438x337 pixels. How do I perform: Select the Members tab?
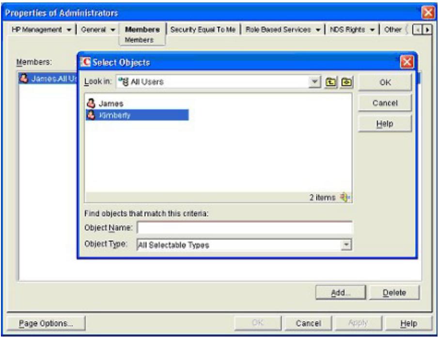tap(142, 30)
